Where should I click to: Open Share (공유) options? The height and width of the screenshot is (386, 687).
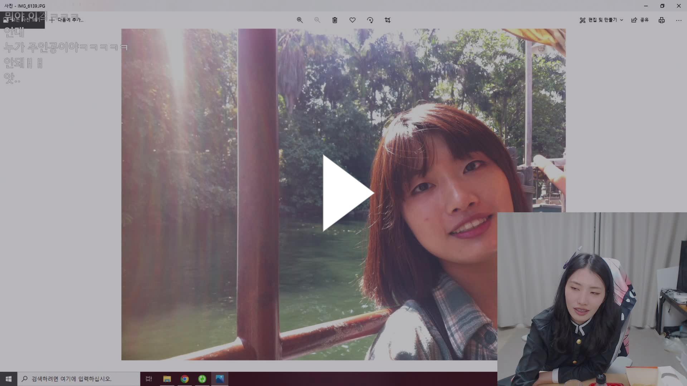pyautogui.click(x=640, y=20)
